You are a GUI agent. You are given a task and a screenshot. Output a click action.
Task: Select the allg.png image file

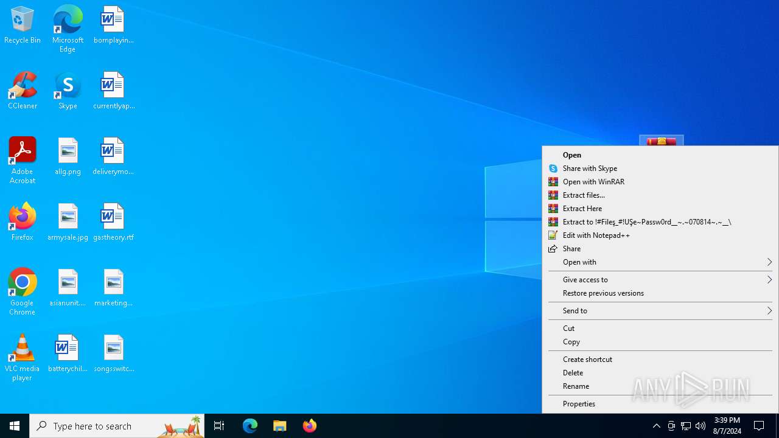(68, 156)
